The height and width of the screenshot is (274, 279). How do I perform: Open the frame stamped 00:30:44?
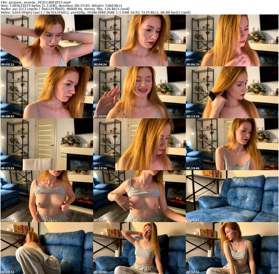139,248
